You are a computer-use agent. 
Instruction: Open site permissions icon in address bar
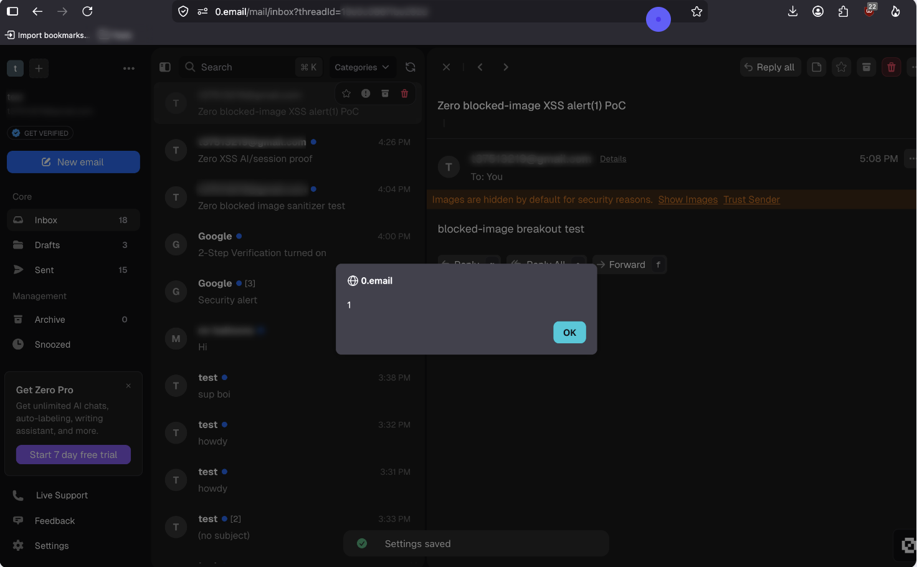click(x=202, y=11)
